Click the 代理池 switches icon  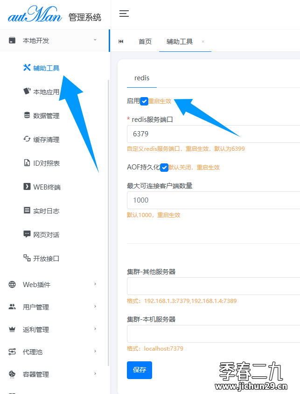pyautogui.click(x=12, y=352)
